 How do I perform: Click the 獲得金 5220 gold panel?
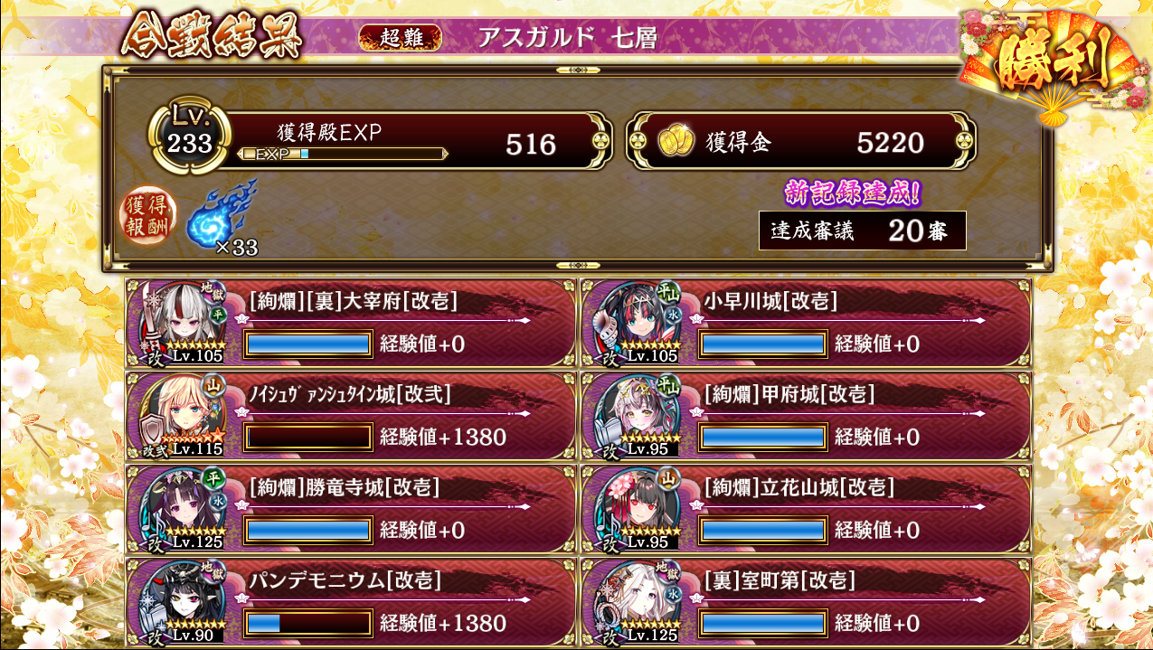point(801,141)
